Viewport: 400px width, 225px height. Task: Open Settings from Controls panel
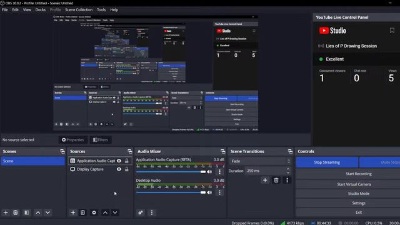click(x=358, y=203)
